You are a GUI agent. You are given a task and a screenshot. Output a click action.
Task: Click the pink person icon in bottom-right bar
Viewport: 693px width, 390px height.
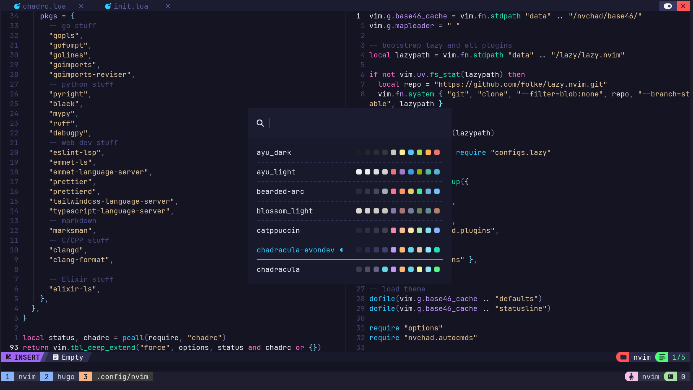pyautogui.click(x=631, y=376)
